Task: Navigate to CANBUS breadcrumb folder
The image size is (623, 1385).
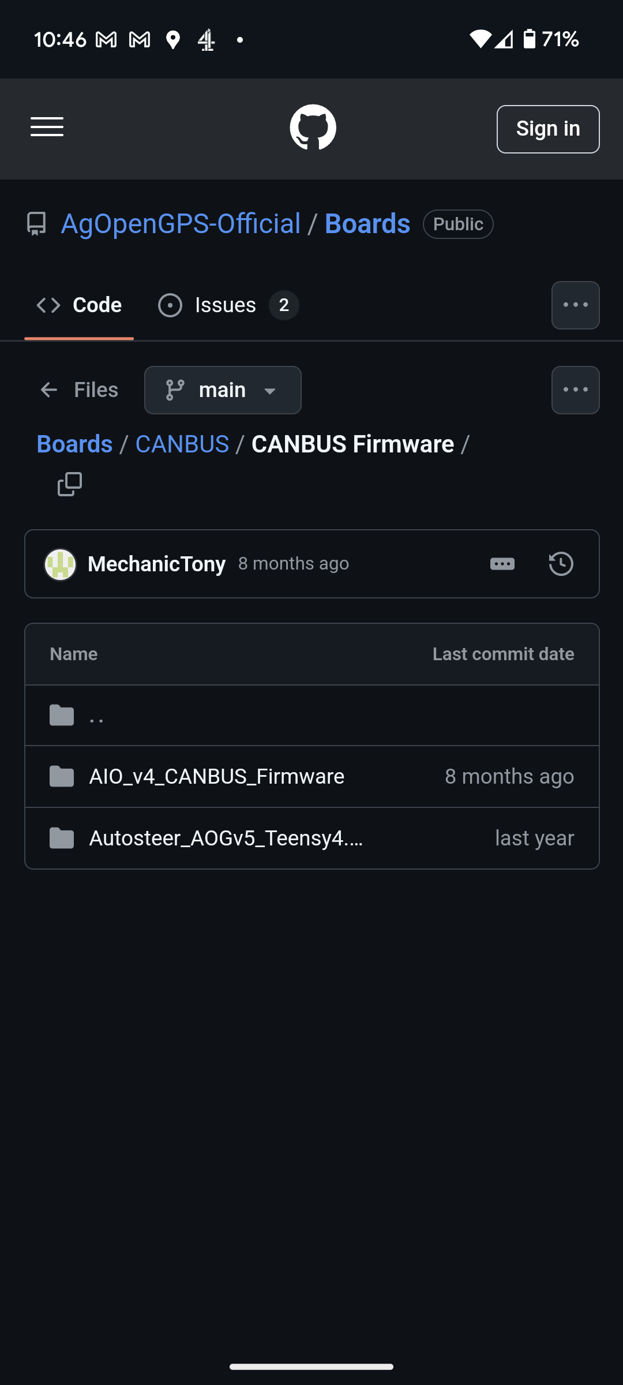Action: click(x=182, y=444)
